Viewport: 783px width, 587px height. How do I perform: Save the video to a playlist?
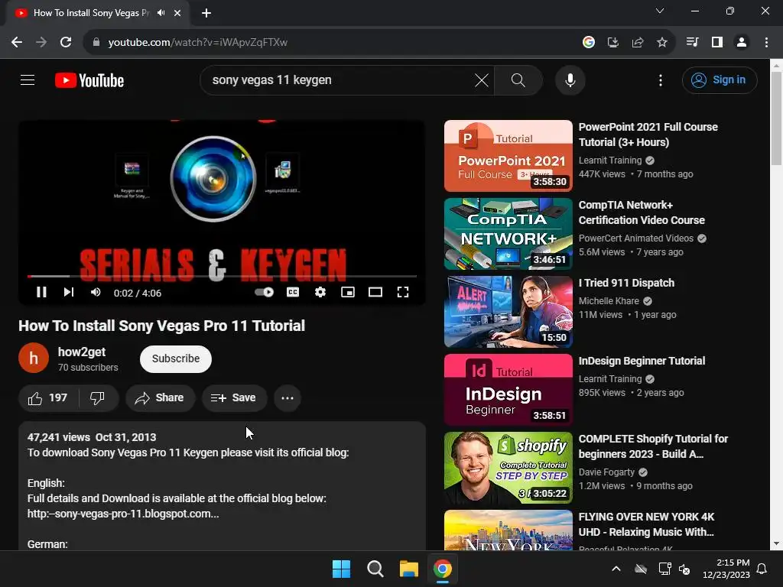234,397
